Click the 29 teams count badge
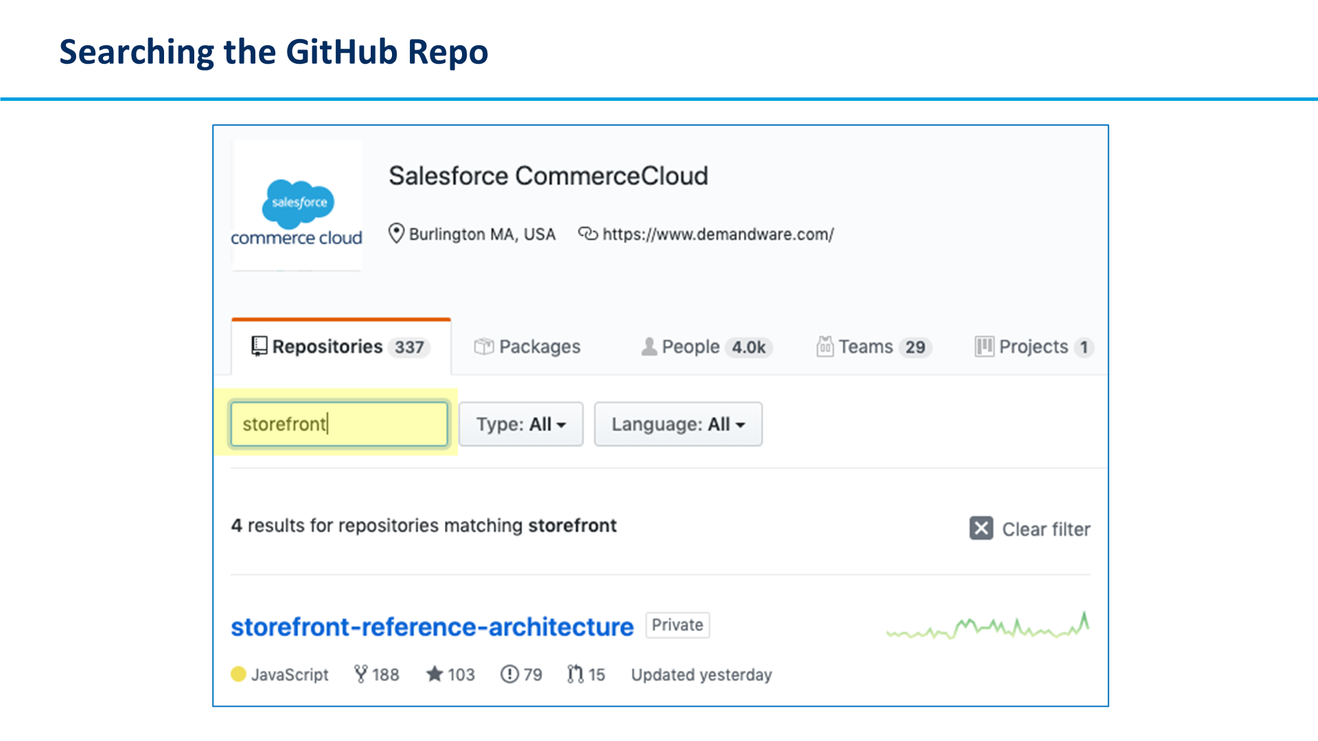Image resolution: width=1318 pixels, height=741 pixels. [x=915, y=347]
